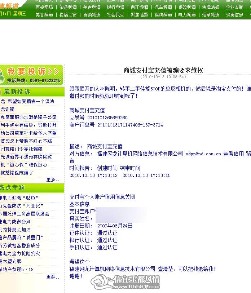Click 查看信用 in the article

pyautogui.click(x=234, y=154)
